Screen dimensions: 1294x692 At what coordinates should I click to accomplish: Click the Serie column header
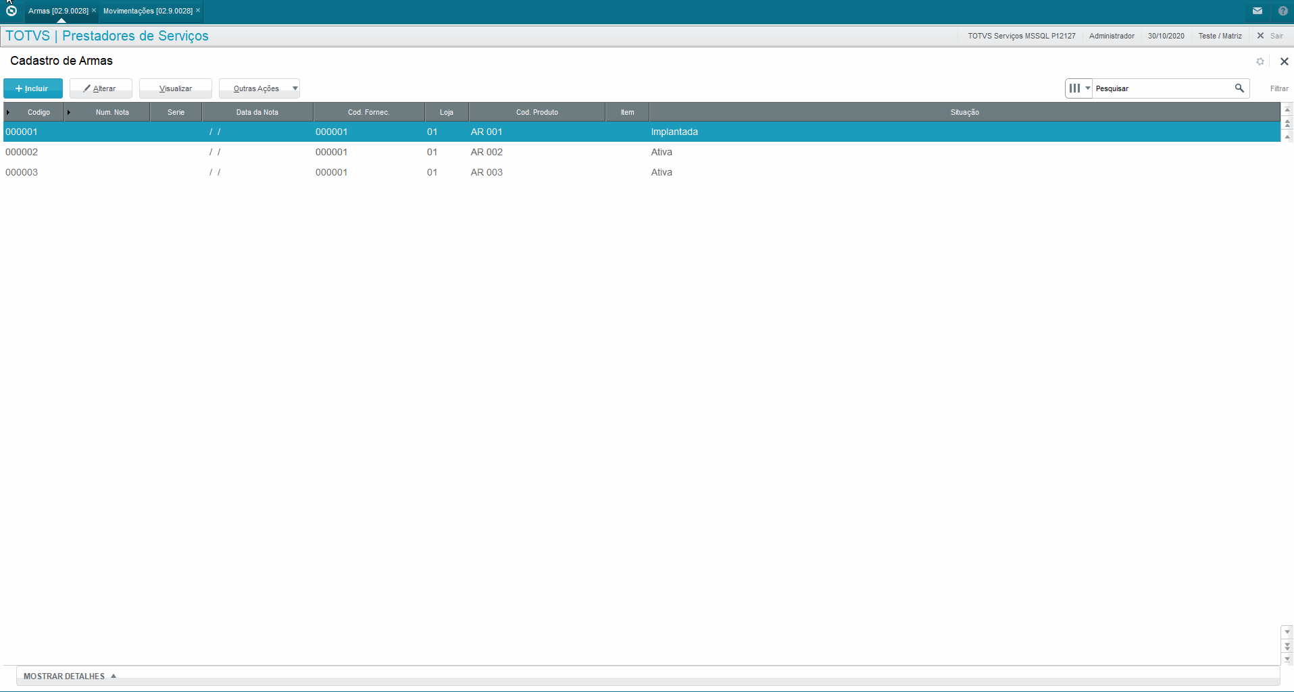176,112
